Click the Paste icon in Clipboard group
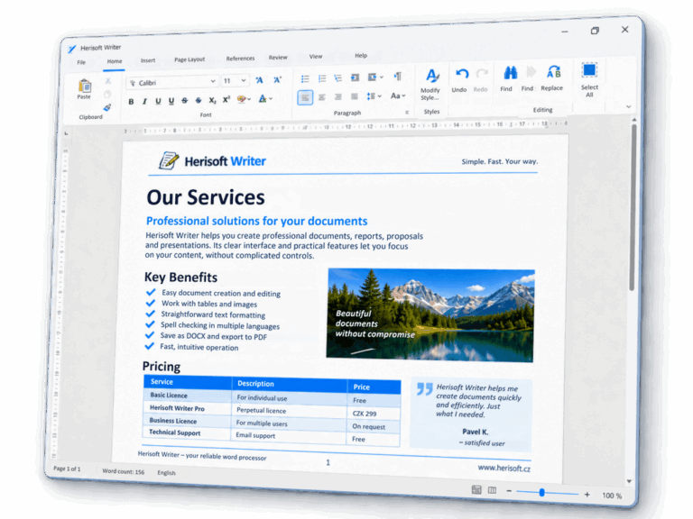Screen dimensions: 693x519 pyautogui.click(x=85, y=86)
